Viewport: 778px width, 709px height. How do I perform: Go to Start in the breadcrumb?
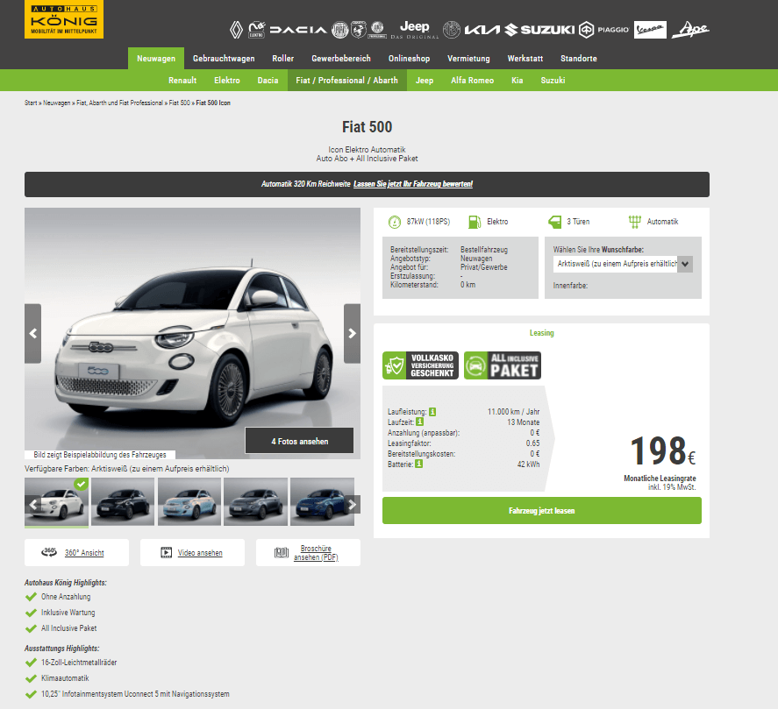click(31, 103)
